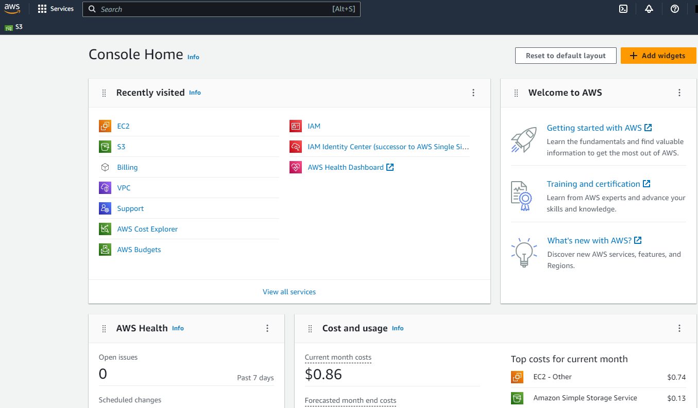This screenshot has width=698, height=408.
Task: Click the certificate icon for Training
Action: click(x=521, y=196)
